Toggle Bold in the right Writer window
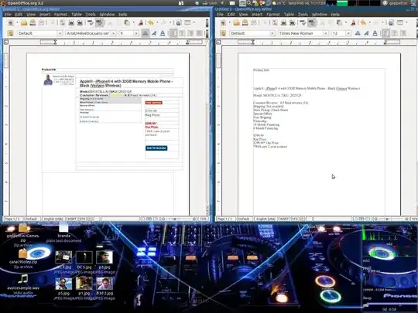 [x=358, y=33]
